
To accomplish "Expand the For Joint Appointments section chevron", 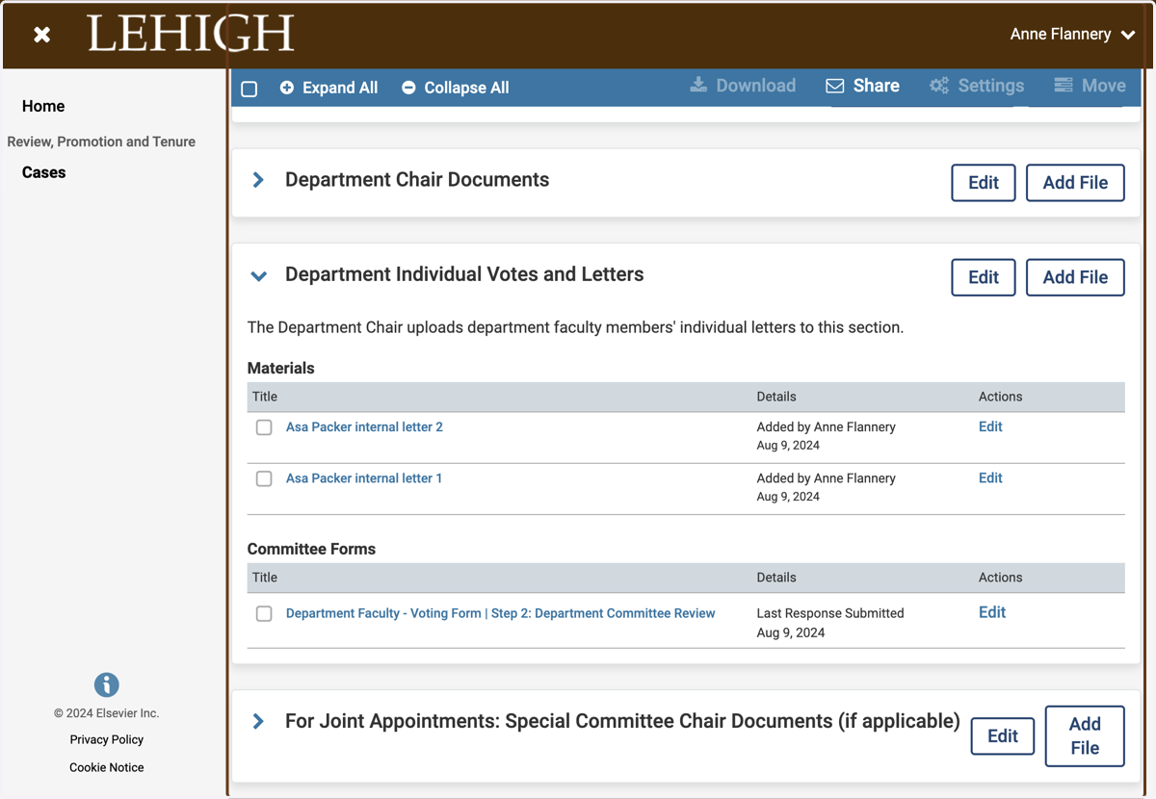I will coord(258,721).
